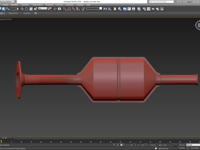Toggle the Layer Explorer icon
Viewport: 200px width, 150px height.
point(120,9)
